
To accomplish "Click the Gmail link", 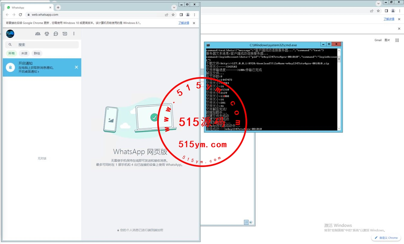I will coord(378,40).
